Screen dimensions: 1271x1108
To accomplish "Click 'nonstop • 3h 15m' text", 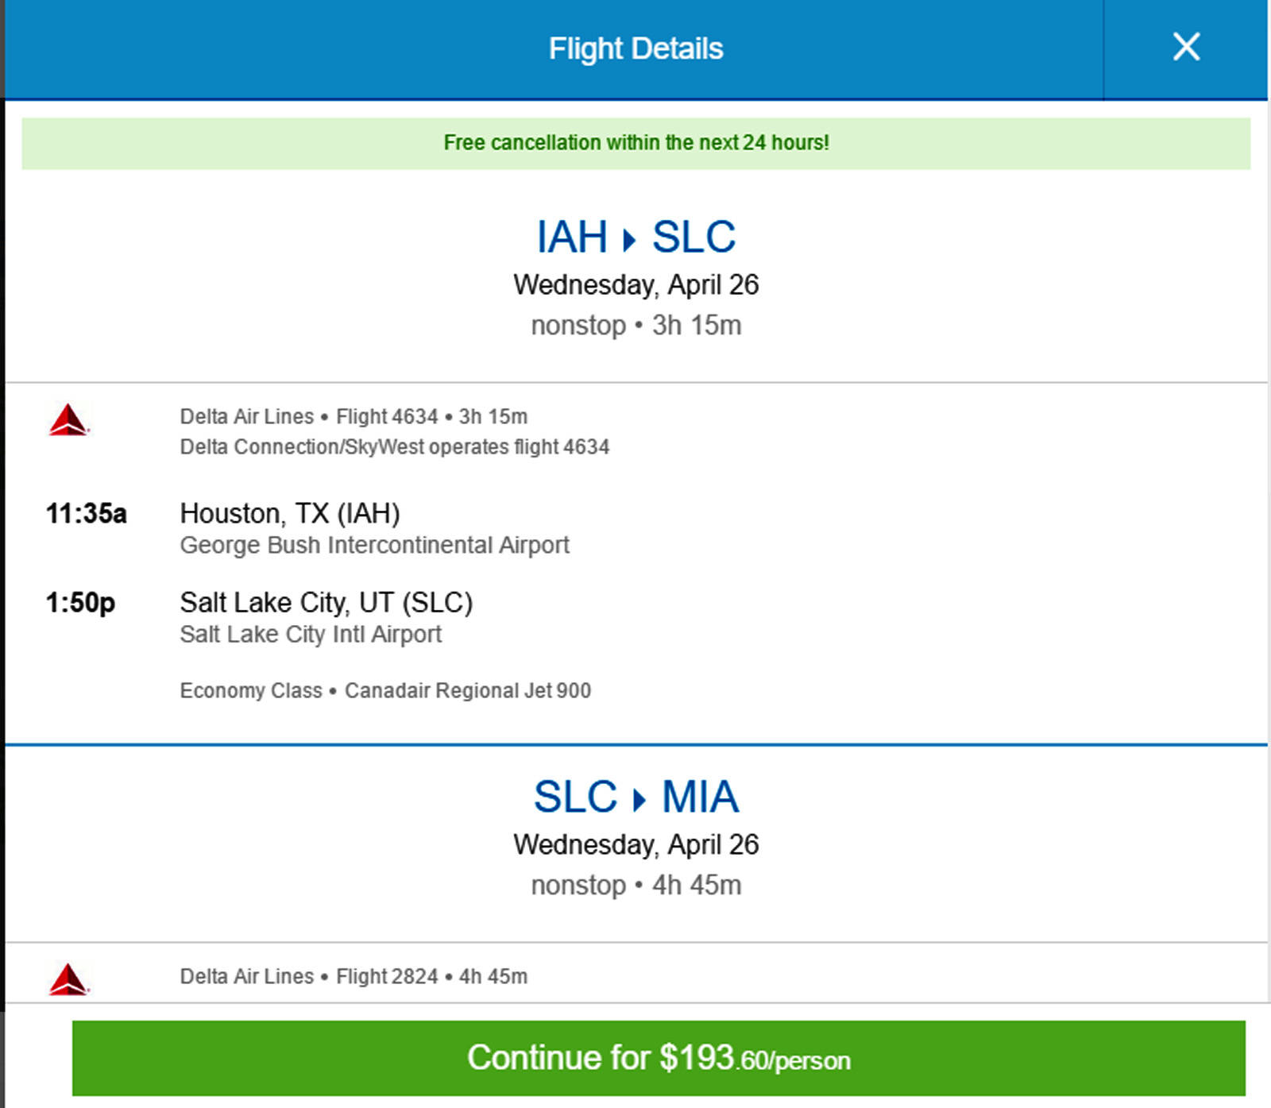I will tap(635, 326).
